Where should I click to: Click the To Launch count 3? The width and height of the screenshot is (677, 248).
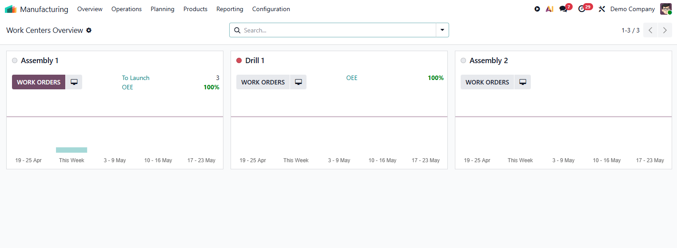(x=218, y=78)
